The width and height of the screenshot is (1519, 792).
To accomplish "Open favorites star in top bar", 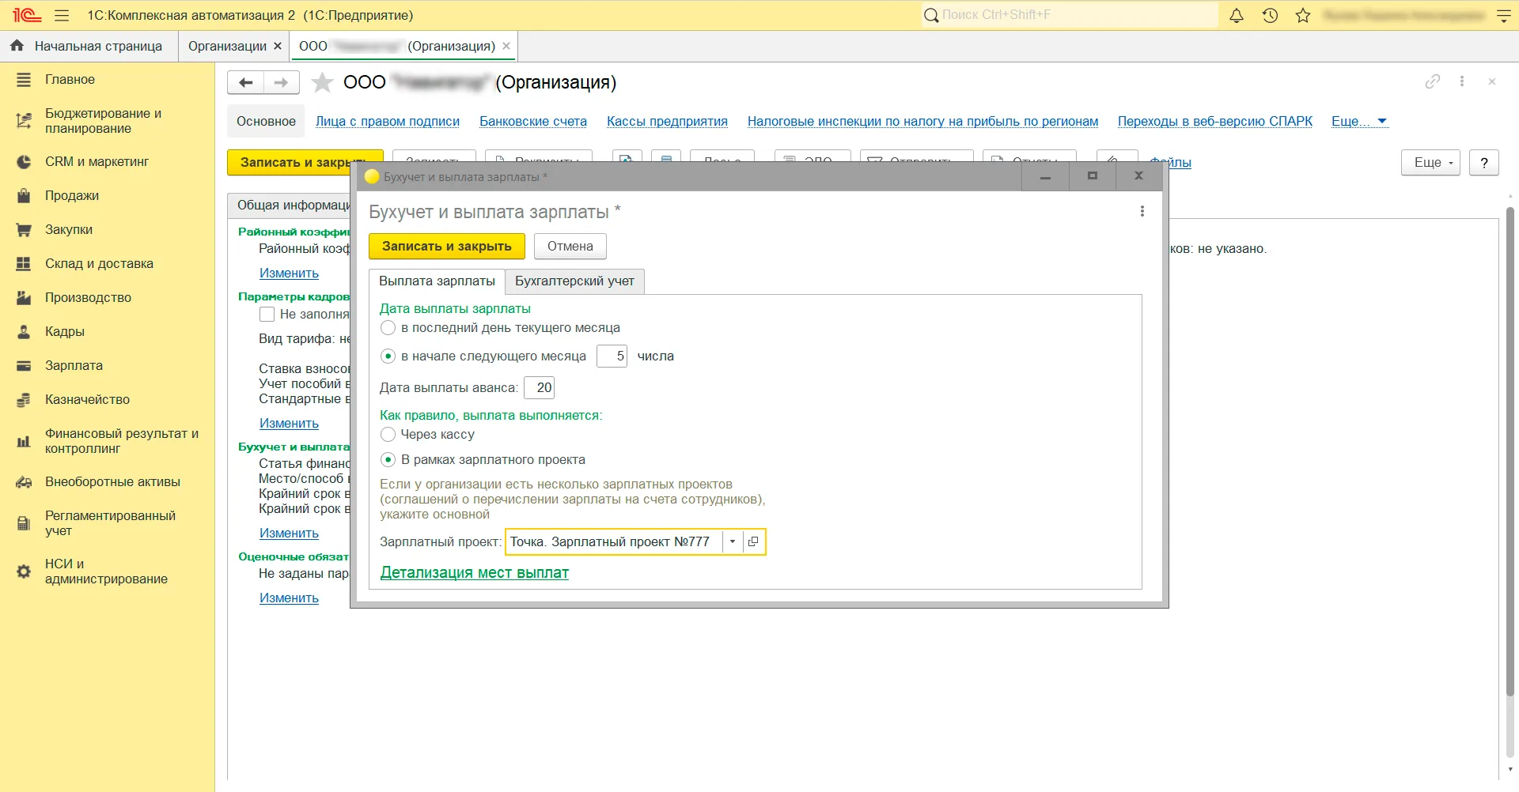I will (1303, 16).
